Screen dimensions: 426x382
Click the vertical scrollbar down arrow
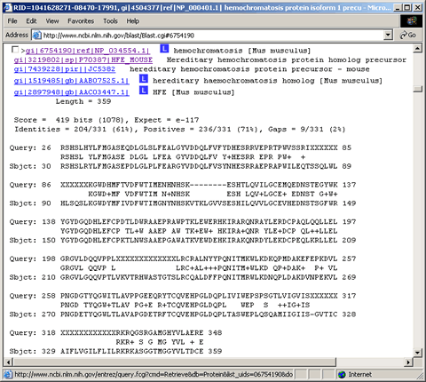click(x=418, y=353)
